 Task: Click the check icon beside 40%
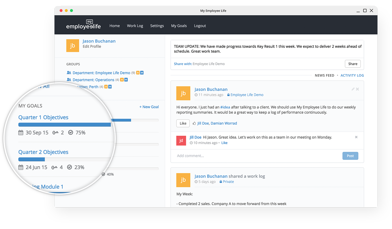coord(103,174)
